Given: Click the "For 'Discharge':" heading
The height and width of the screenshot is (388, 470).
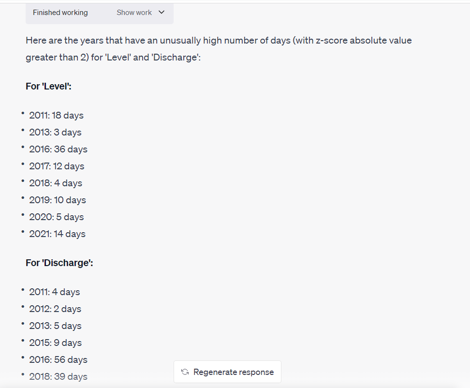Looking at the screenshot, I should (x=59, y=263).
